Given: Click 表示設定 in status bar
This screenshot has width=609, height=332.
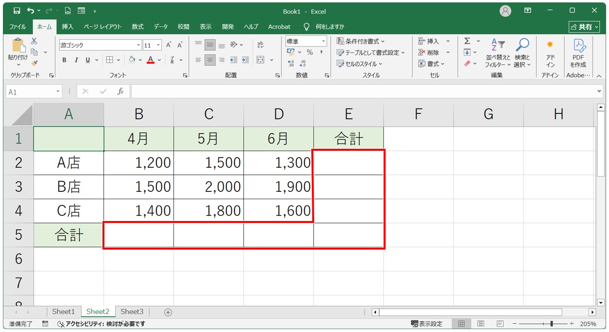Looking at the screenshot, I should tap(427, 323).
